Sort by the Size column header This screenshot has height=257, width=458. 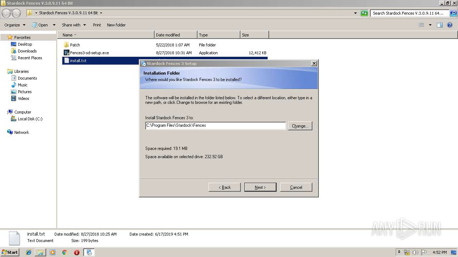point(254,35)
